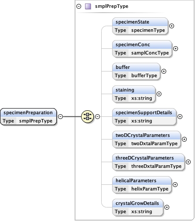Select the buffer element name
The width and height of the screenshot is (195, 221).
[123, 67]
